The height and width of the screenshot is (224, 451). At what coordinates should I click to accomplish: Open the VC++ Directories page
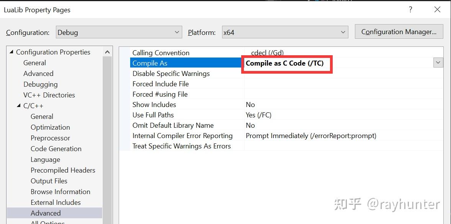point(48,95)
